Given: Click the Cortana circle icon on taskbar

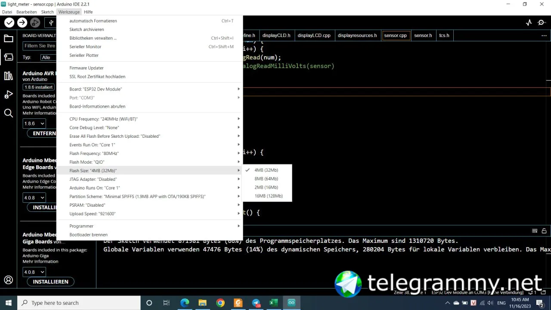Looking at the screenshot, I should pyautogui.click(x=149, y=303).
